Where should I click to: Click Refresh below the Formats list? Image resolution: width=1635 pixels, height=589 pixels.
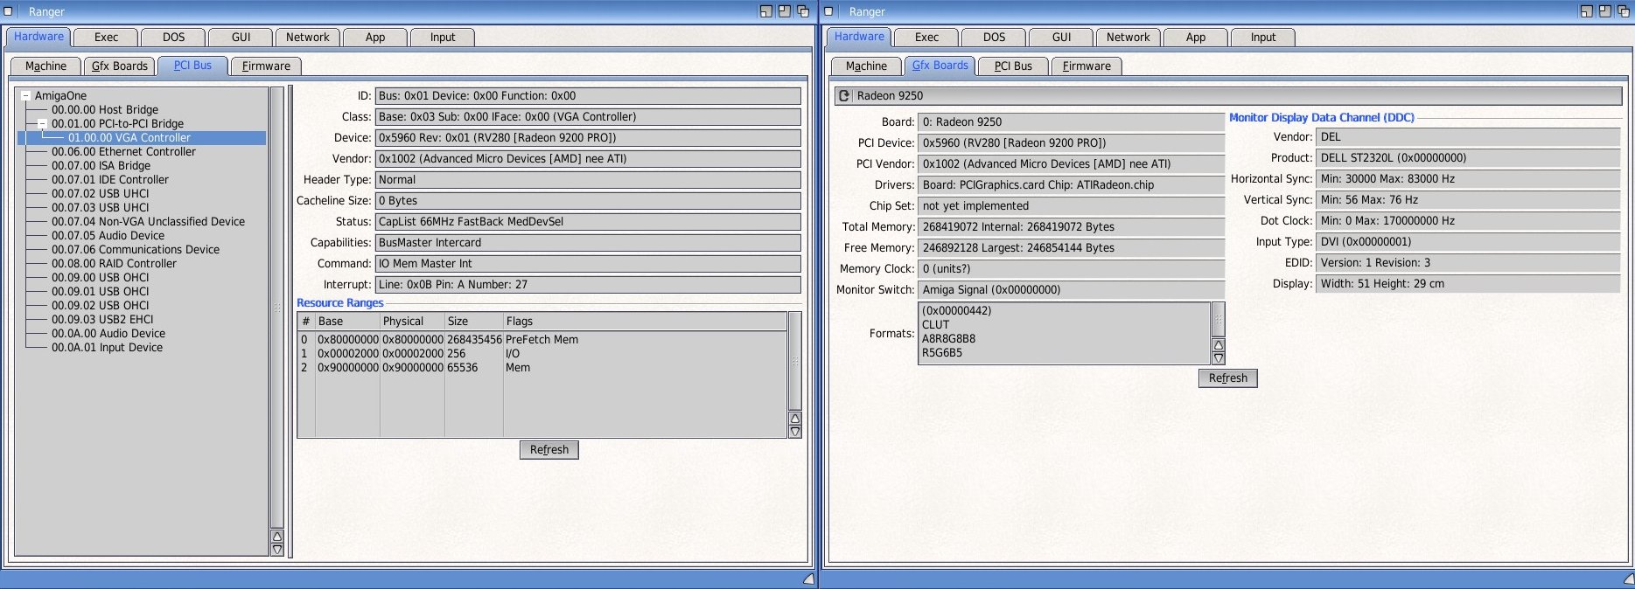[1227, 378]
